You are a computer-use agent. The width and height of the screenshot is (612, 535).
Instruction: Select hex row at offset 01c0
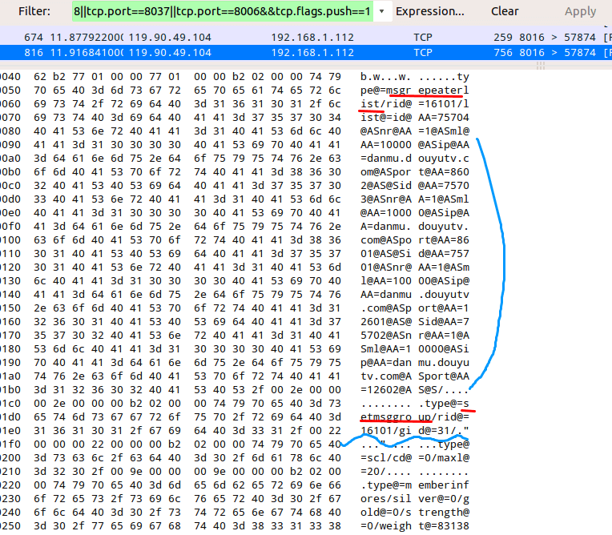tap(235, 404)
